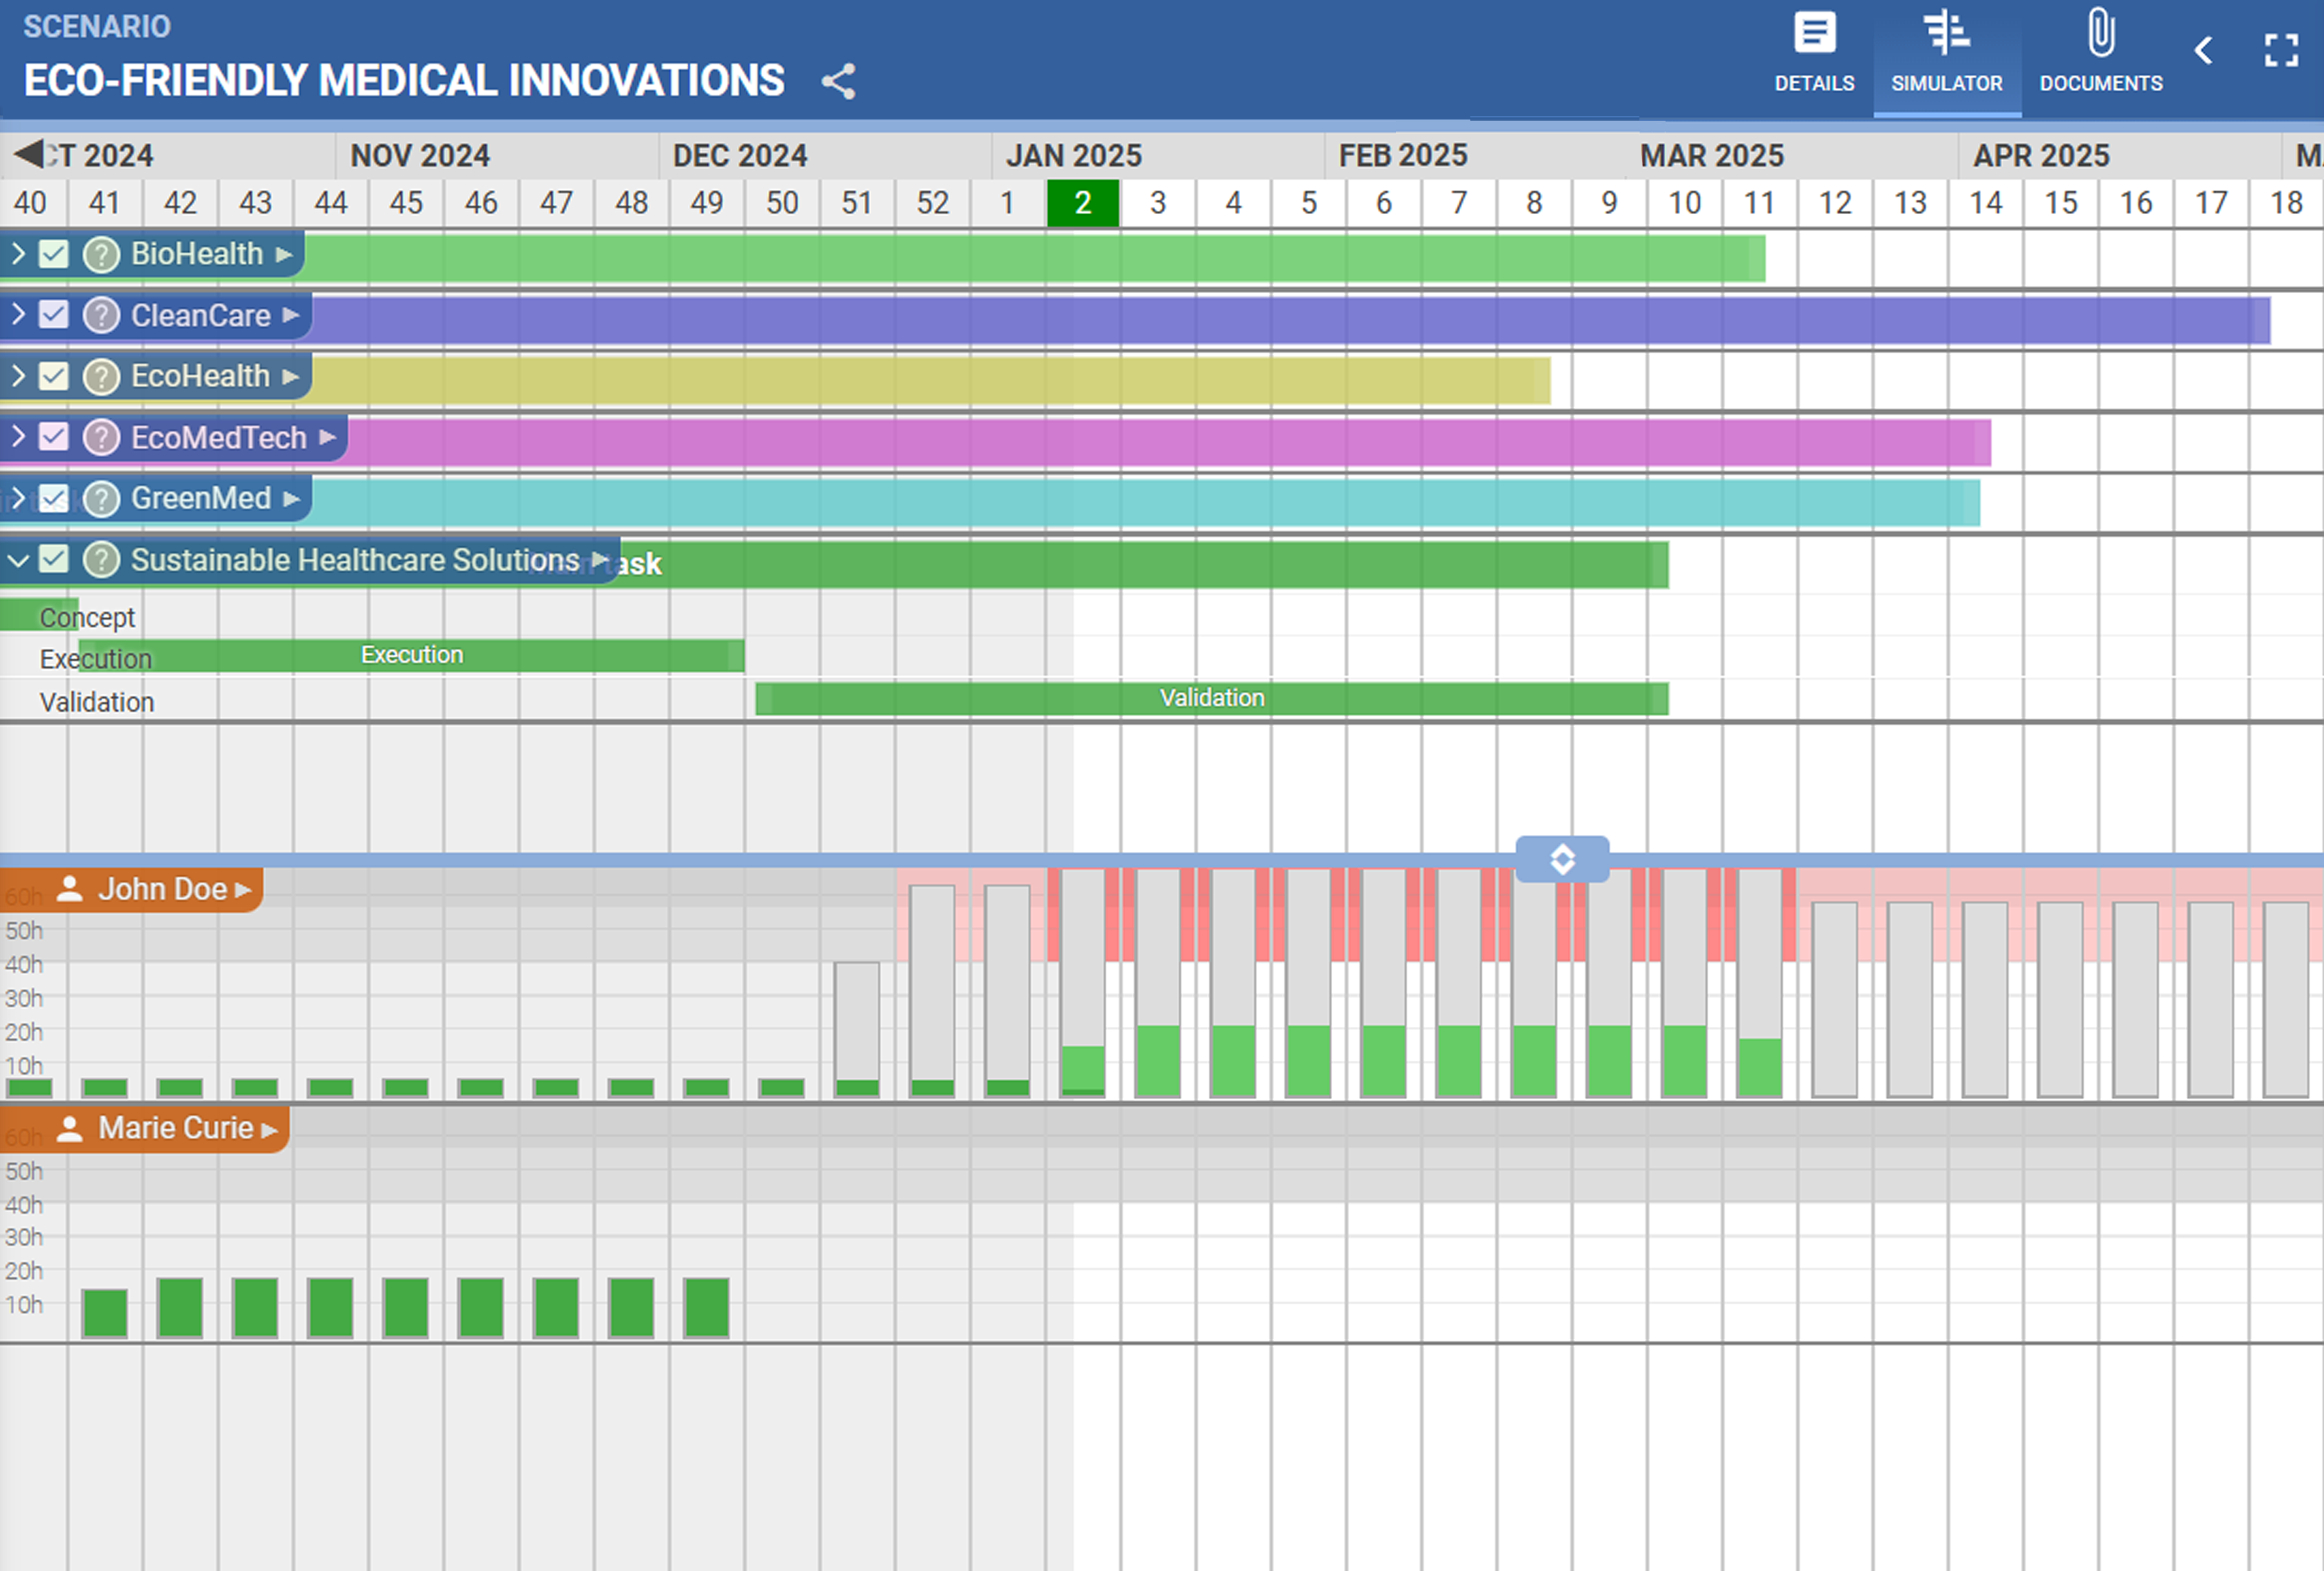Click the collapse panel chevron icon
The image size is (2324, 1571).
click(x=2203, y=50)
